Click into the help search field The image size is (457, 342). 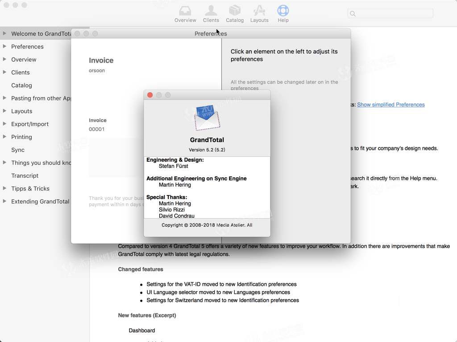point(390,14)
